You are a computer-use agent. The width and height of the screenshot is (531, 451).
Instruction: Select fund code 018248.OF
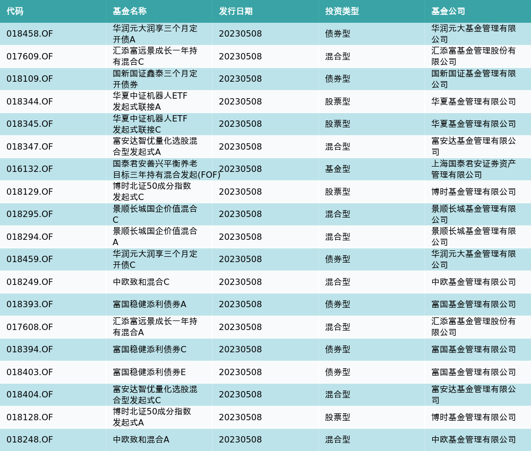tap(30, 439)
